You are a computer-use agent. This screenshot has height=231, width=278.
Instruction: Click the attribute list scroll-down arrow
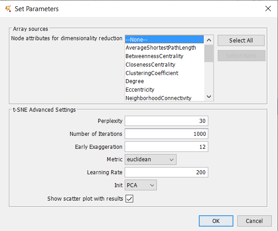209,97
